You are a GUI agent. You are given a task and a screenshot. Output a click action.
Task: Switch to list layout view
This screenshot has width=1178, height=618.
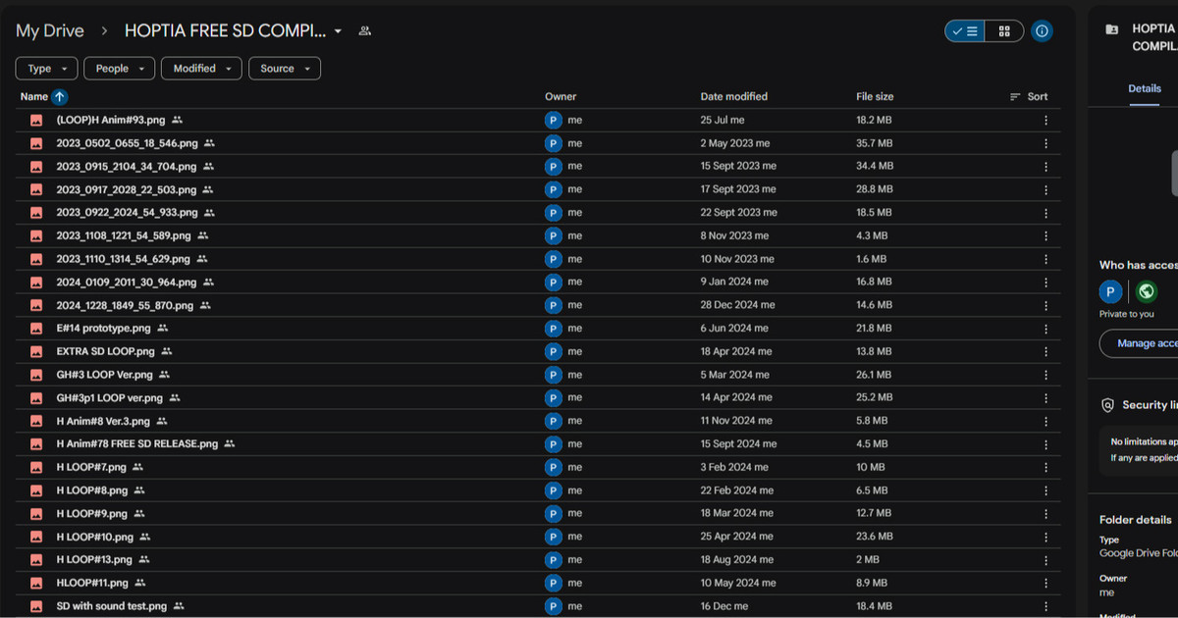(965, 31)
